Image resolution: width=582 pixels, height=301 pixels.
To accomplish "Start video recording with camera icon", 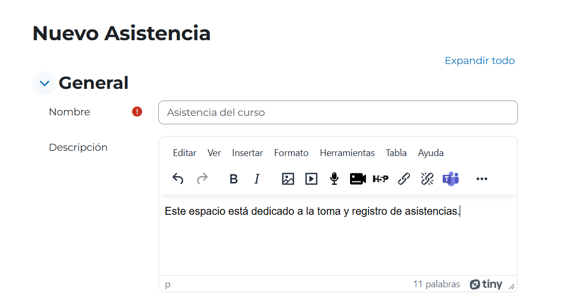I will click(x=358, y=179).
